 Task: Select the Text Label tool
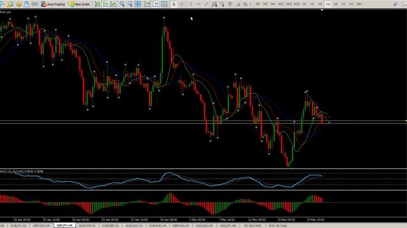tap(238, 4)
